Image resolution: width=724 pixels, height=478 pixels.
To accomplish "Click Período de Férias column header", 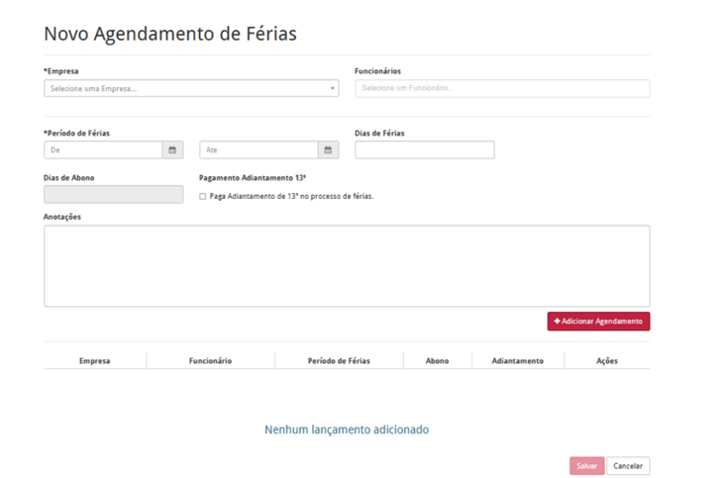I will 339,361.
